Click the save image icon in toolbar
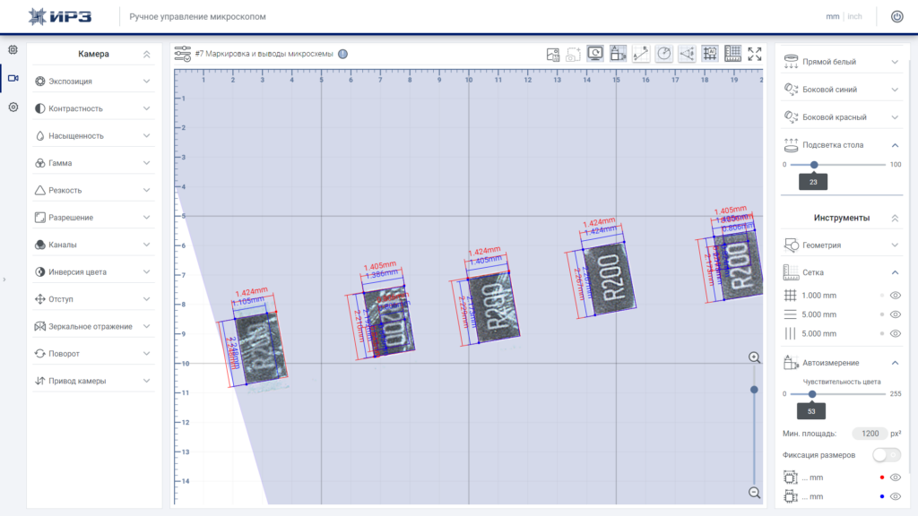This screenshot has width=918, height=516. click(552, 55)
